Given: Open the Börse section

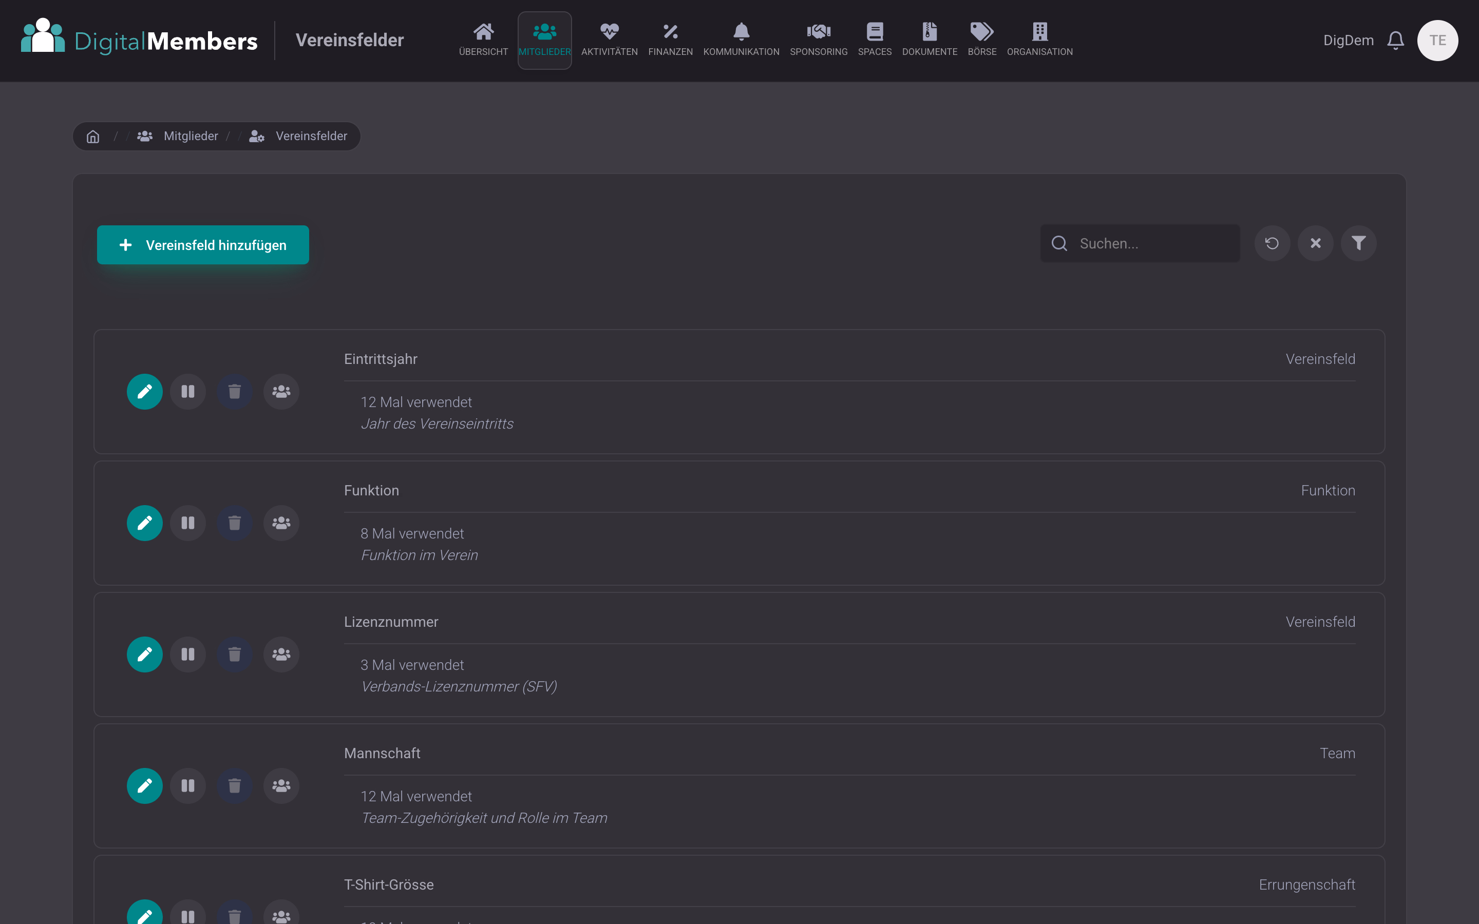Looking at the screenshot, I should click(981, 41).
